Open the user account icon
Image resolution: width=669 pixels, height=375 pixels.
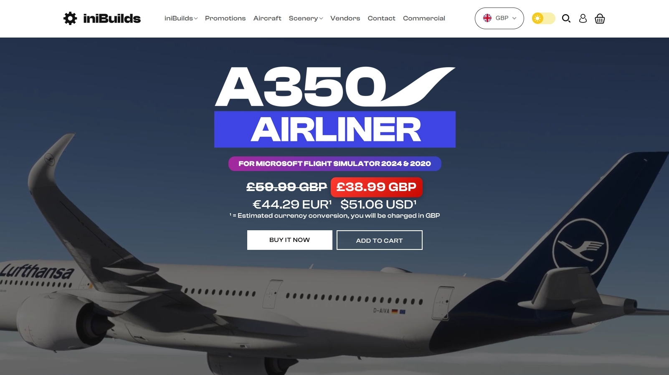(x=583, y=18)
